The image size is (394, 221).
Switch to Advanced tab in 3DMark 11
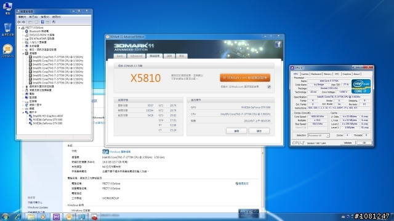click(136, 56)
